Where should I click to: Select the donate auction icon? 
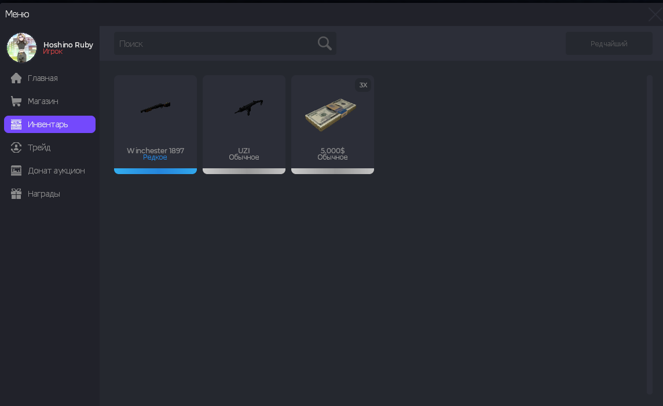coord(16,171)
